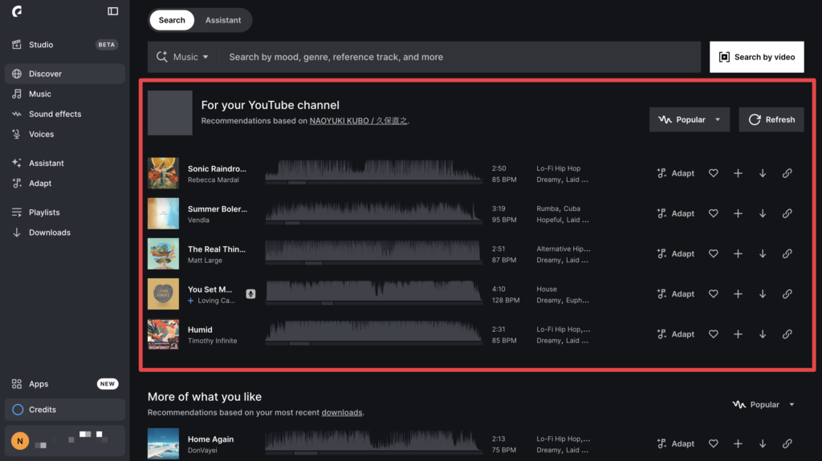Viewport: 822px width, 461px height.
Task: Like the You Set M... track
Action: point(713,294)
